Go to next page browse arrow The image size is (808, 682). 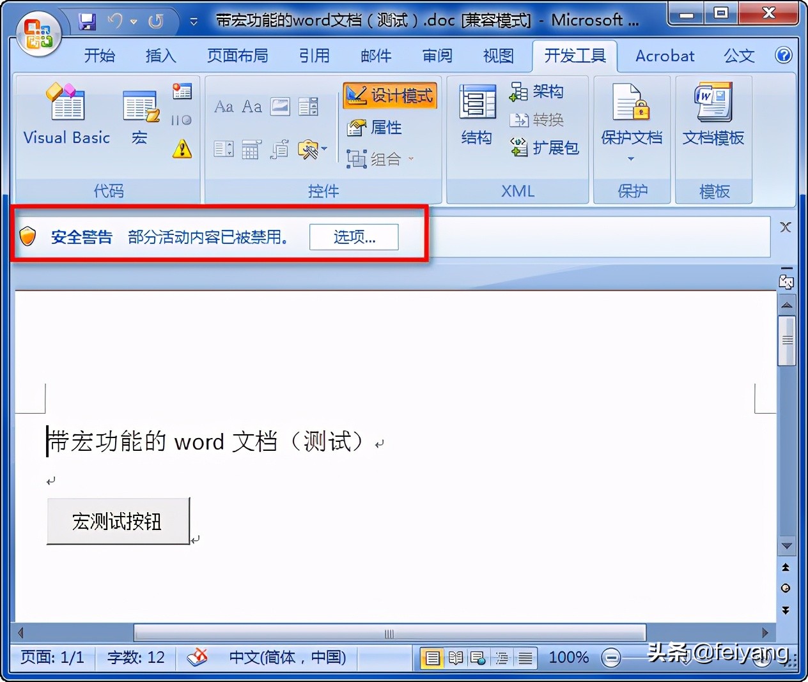pos(786,610)
